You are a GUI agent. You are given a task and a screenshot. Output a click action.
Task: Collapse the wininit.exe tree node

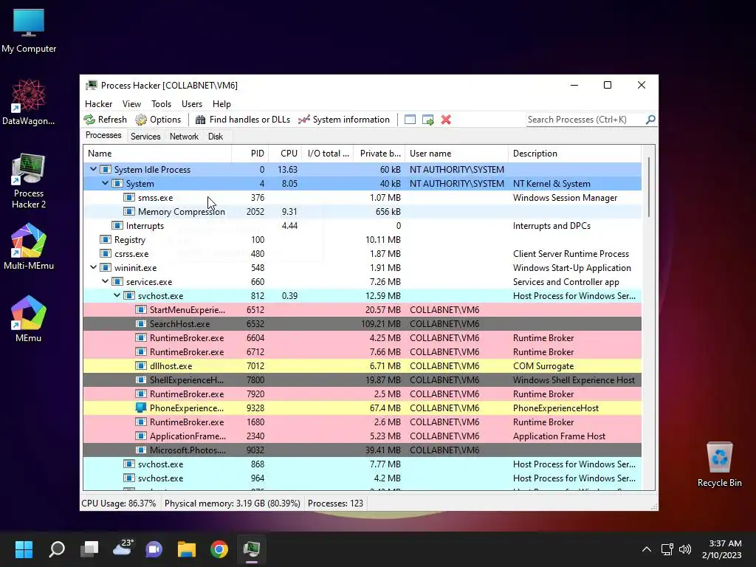(93, 267)
